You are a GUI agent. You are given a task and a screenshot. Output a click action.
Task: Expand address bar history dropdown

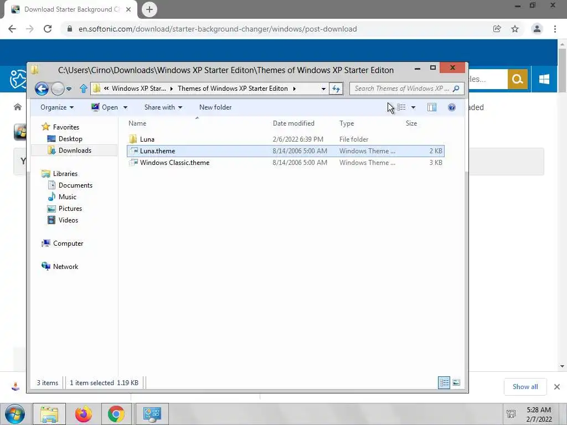323,89
